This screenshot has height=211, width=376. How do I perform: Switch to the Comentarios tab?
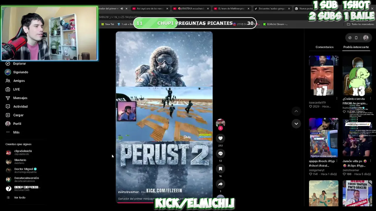(x=325, y=47)
